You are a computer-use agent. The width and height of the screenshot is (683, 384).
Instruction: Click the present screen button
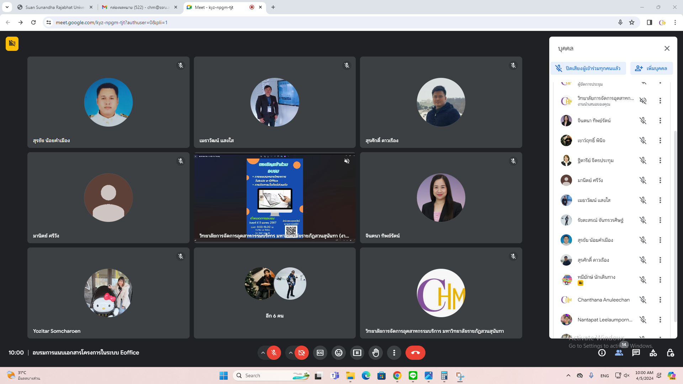[x=357, y=353]
